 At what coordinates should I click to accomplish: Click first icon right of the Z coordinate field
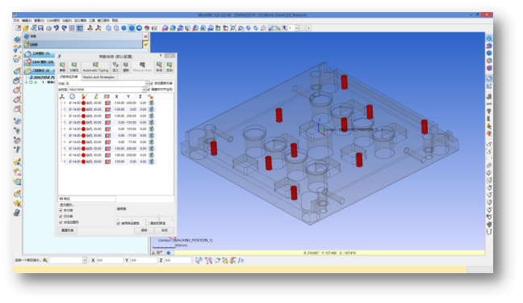pyautogui.click(x=199, y=260)
